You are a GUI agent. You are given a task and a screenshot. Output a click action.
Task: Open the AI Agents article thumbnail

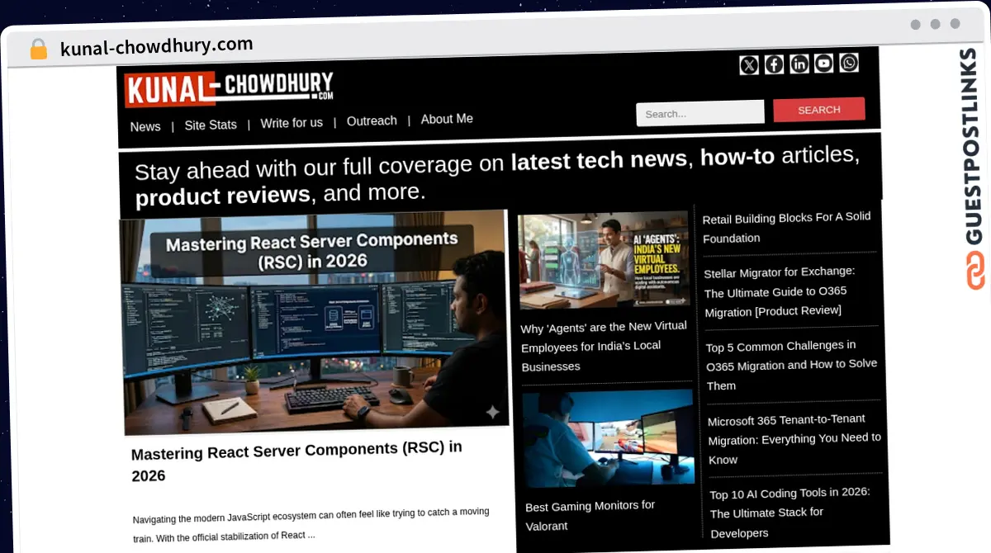tap(605, 261)
